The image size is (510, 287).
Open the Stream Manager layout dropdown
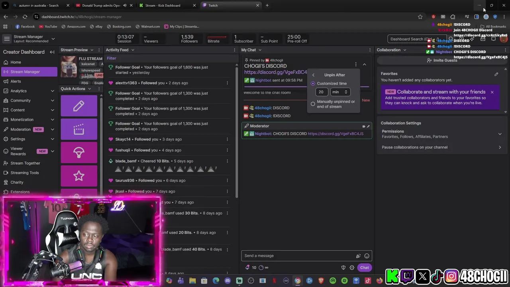(x=53, y=39)
